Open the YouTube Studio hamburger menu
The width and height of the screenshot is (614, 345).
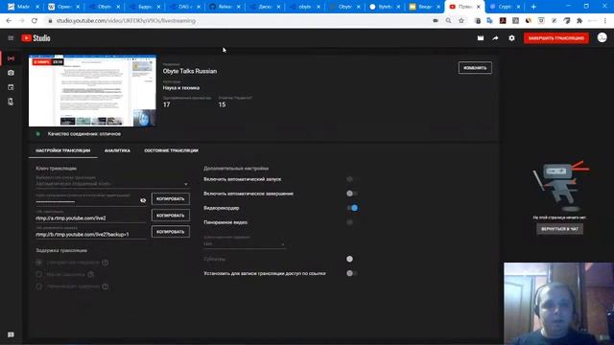[x=11, y=38]
